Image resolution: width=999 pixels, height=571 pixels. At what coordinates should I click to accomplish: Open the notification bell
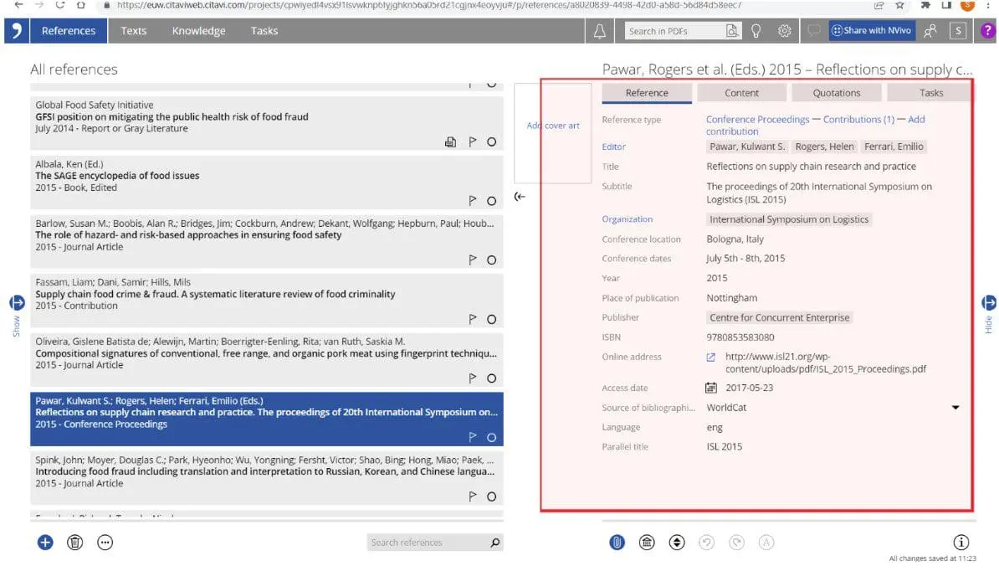[598, 30]
